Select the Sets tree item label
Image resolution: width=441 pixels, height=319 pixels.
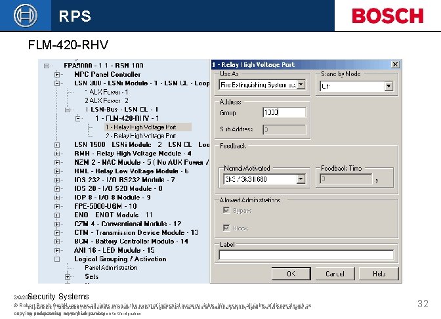click(92, 276)
